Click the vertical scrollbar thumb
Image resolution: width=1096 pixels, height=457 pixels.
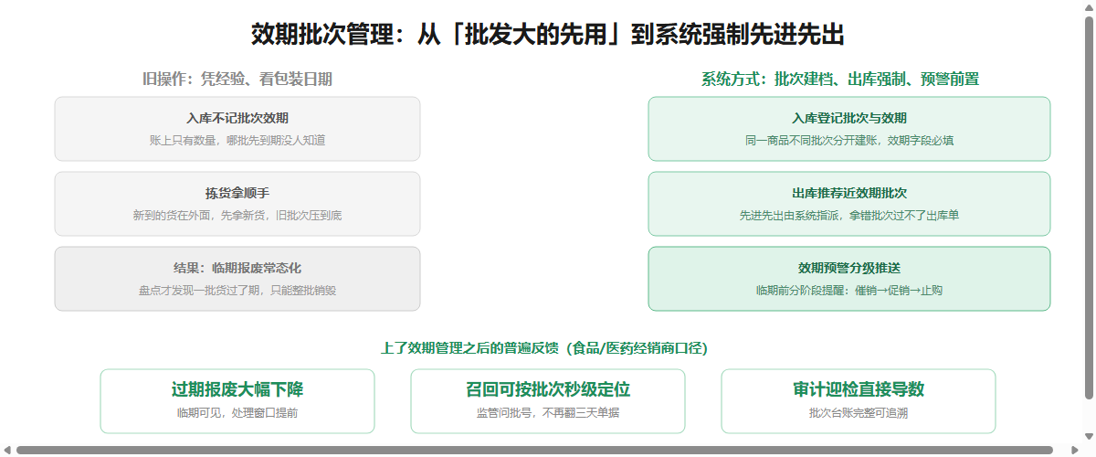tap(1089, 207)
